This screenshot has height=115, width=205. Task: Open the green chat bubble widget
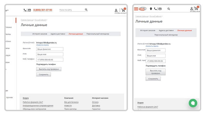193,103
